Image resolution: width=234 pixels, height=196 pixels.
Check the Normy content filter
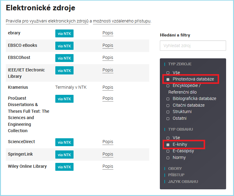(168, 158)
